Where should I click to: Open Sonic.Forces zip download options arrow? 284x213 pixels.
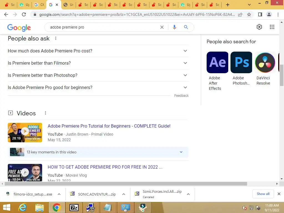pos(188,194)
